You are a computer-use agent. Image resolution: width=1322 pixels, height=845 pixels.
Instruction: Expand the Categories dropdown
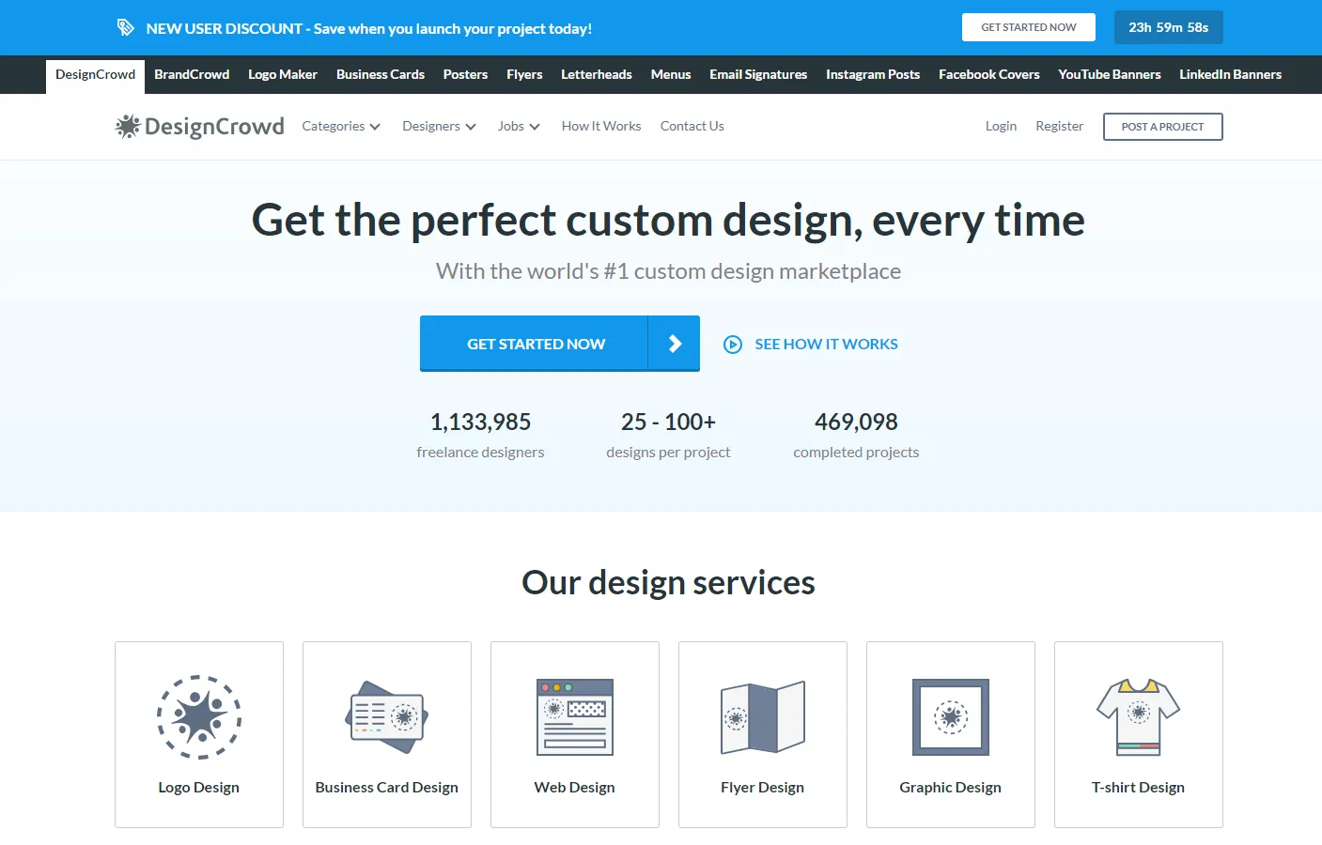341,126
